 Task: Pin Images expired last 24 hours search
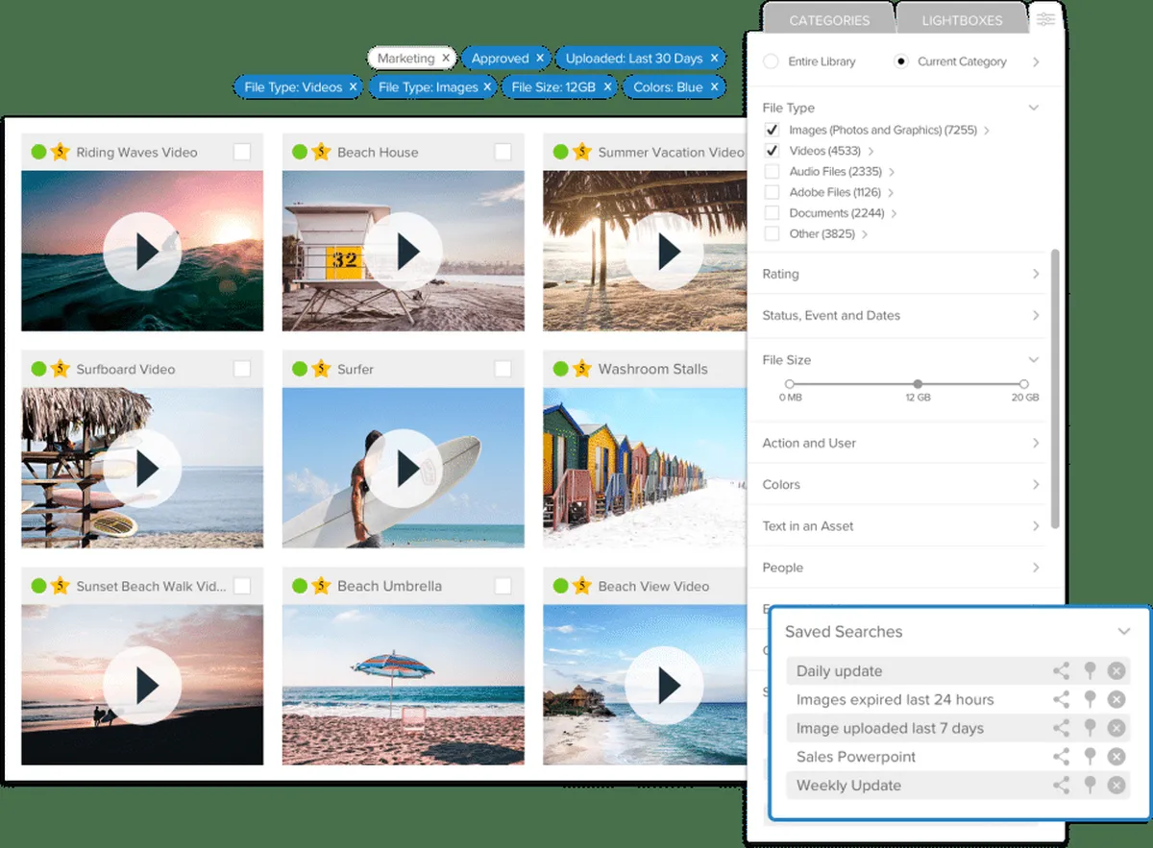click(1090, 700)
